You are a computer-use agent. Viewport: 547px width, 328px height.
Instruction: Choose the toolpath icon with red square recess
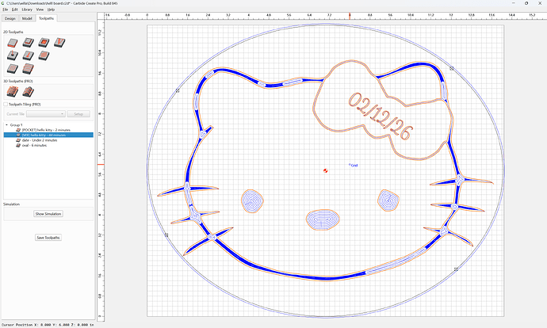tap(44, 43)
